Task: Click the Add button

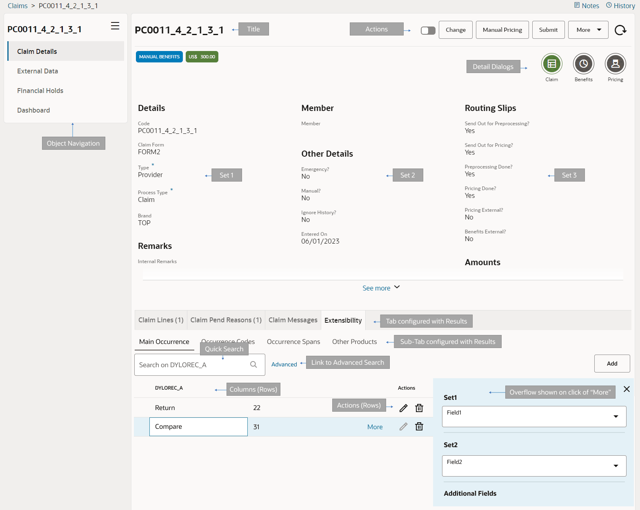Action: (x=612, y=364)
